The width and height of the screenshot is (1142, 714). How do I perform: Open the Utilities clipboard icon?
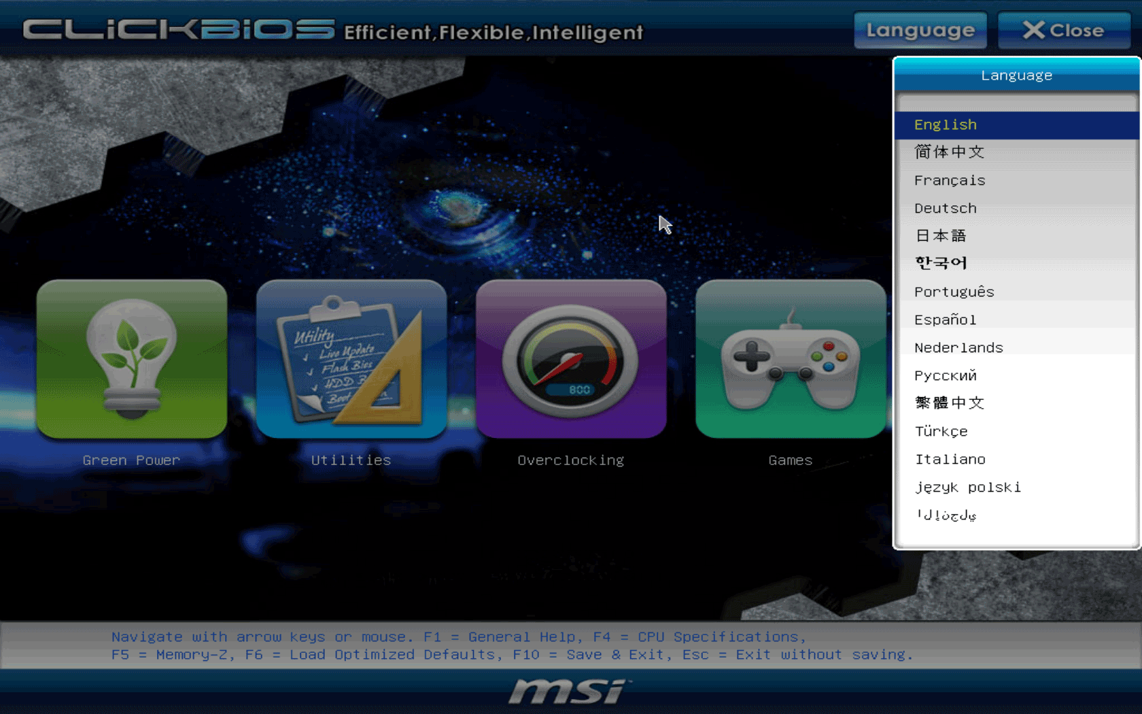[351, 359]
